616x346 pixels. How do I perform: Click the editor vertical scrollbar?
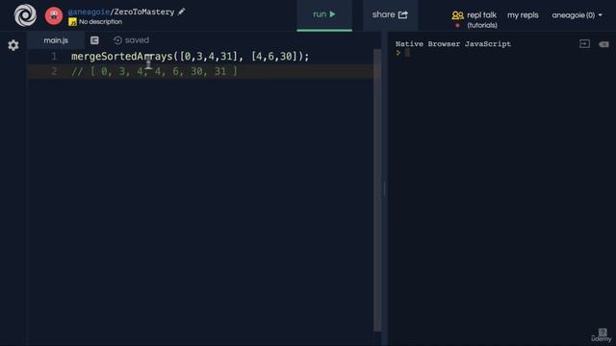tap(377, 190)
